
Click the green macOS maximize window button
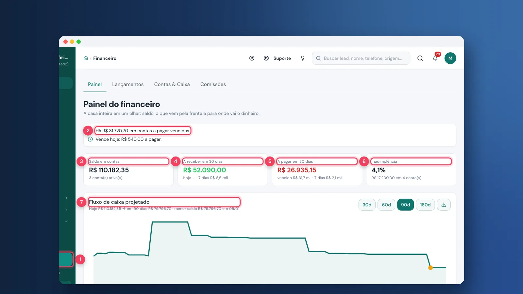tap(78, 41)
